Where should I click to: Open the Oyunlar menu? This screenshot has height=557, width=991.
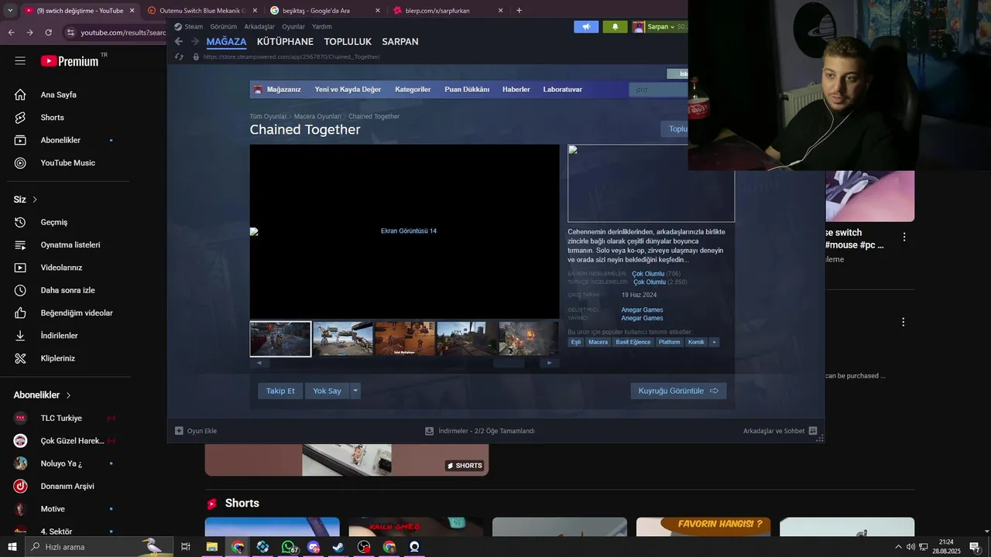(x=293, y=26)
